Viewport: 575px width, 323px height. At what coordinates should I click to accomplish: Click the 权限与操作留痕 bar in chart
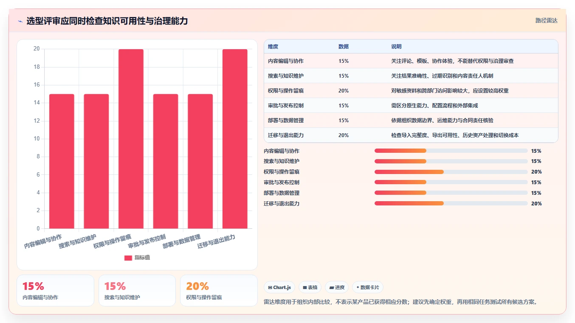[x=131, y=139]
